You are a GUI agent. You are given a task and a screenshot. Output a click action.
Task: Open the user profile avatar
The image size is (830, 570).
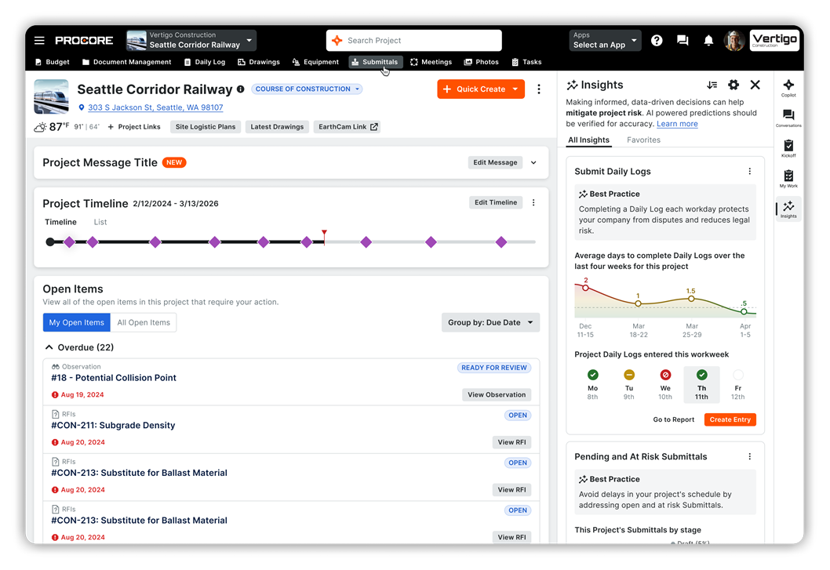click(734, 40)
